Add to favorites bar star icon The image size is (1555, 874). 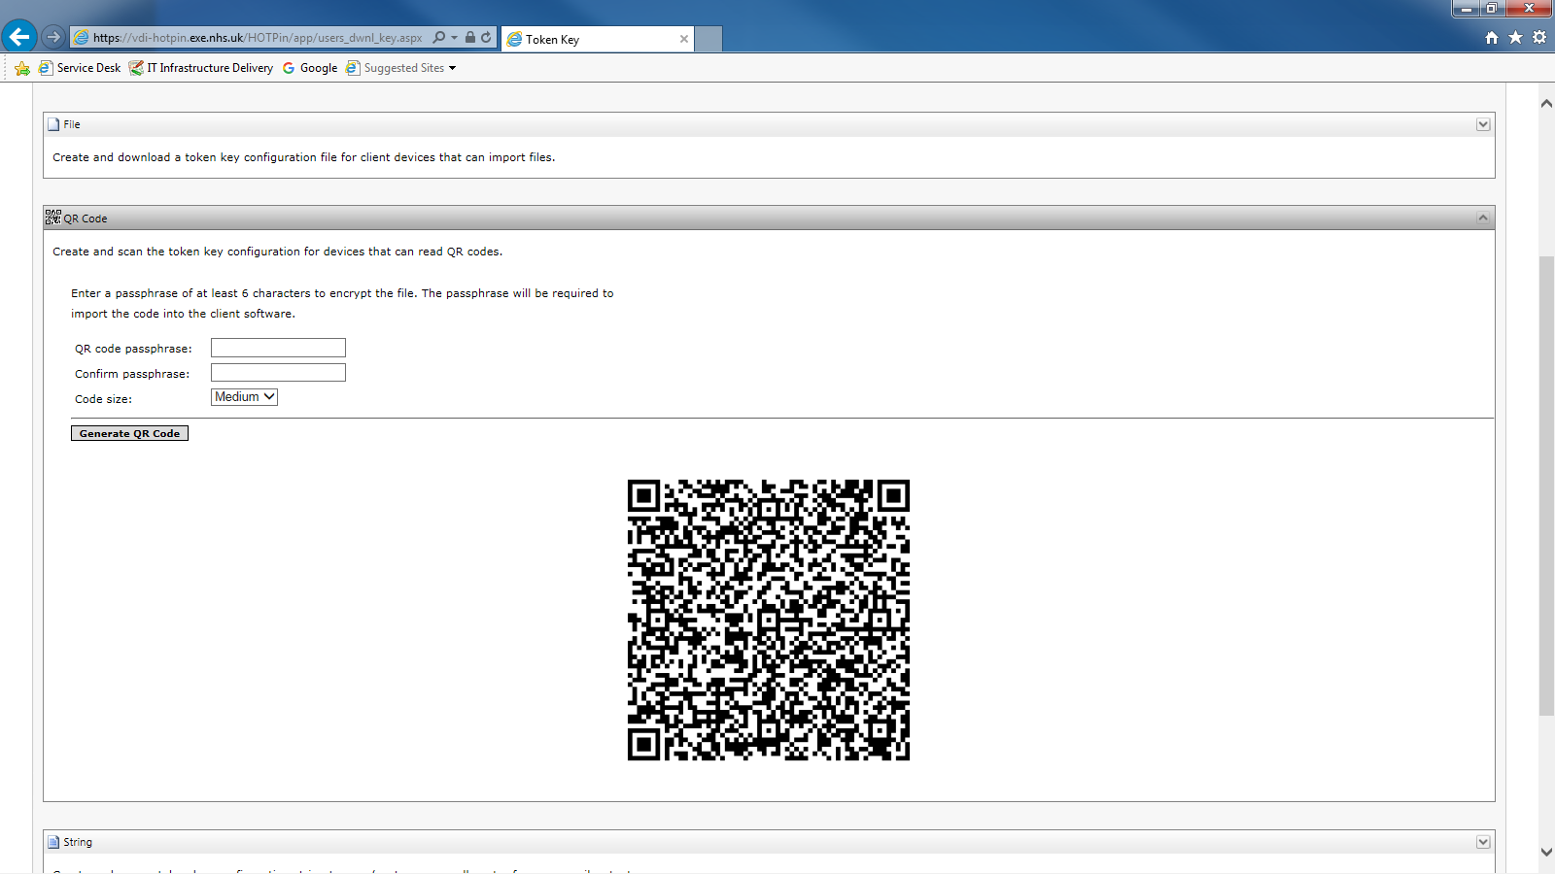(22, 68)
